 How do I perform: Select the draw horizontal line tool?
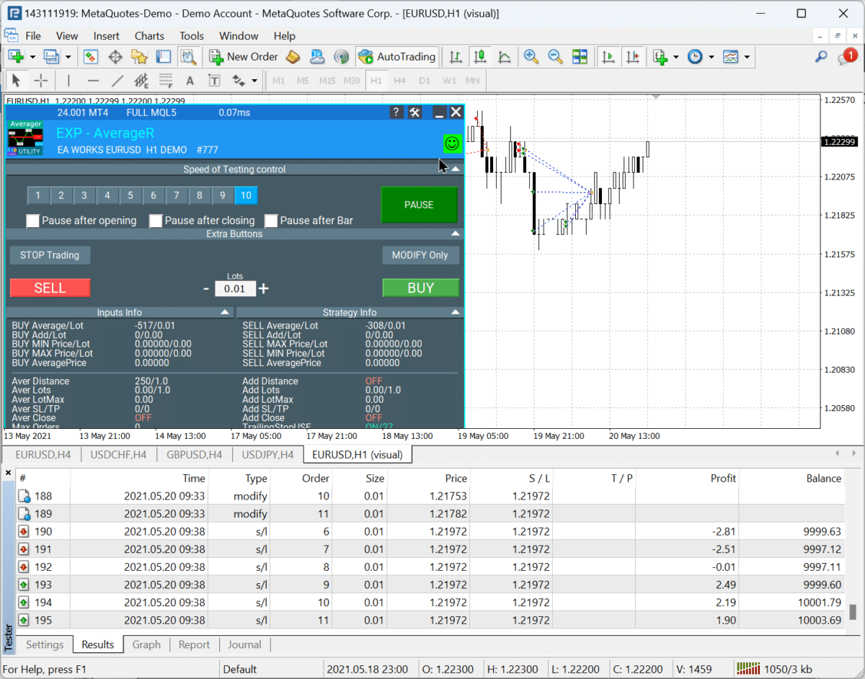coord(93,80)
